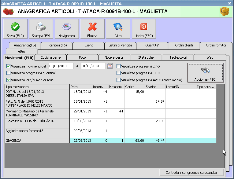Toggle Visualizza lotti/numeri di serie checkbox
Image resolution: width=234 pixels, height=179 pixels.
(x=8, y=80)
